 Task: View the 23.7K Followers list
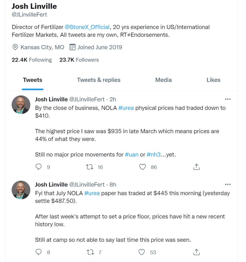coord(79,60)
